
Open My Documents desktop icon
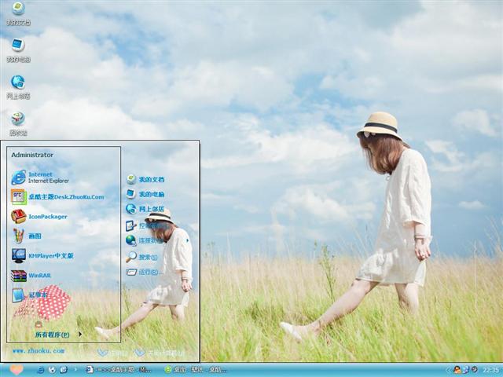pos(18,13)
